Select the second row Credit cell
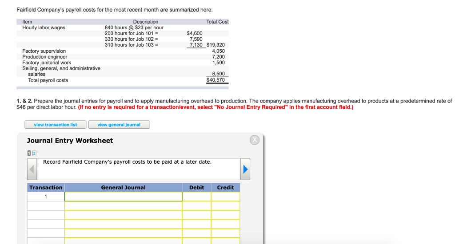 (x=225, y=206)
